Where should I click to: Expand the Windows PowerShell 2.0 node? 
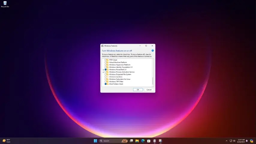(103, 70)
